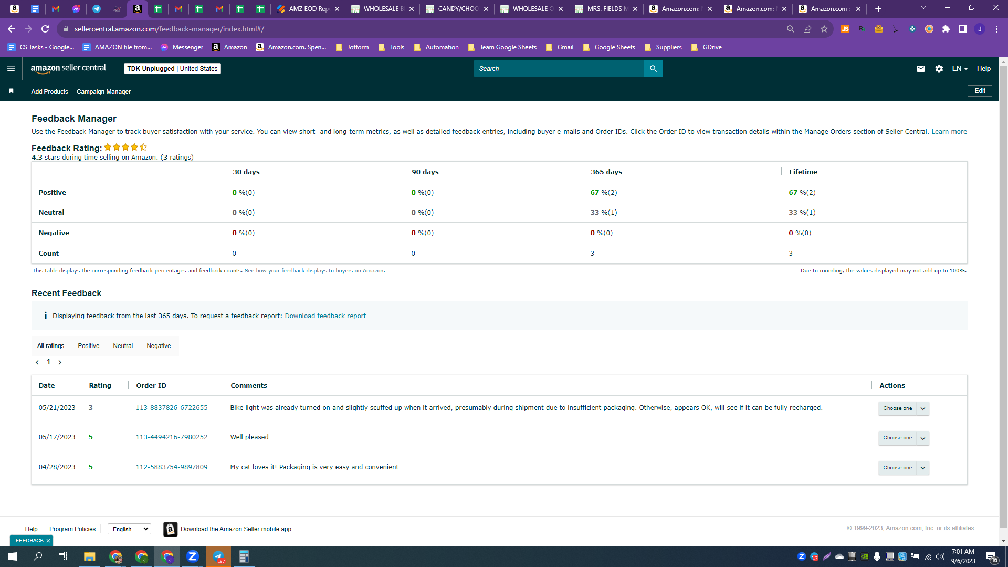This screenshot has width=1008, height=567.
Task: Open the settings gear in Seller Central
Action: click(939, 69)
